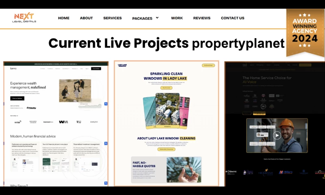Click the AI Electric logo at bottom
Image resolution: width=325 pixels, height=195 pixels.
[232, 172]
